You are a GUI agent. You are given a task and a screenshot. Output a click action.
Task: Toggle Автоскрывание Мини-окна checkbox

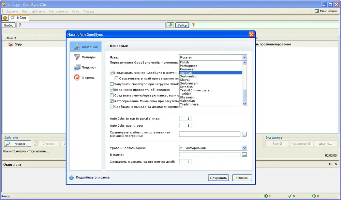[x=112, y=101]
